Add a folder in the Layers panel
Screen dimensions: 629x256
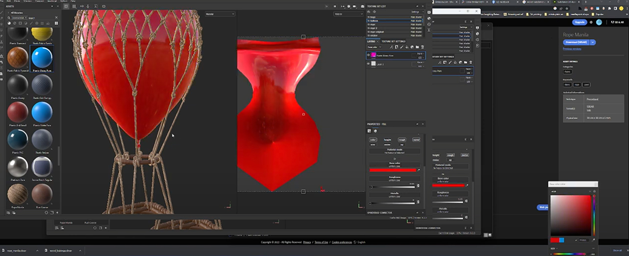(417, 47)
